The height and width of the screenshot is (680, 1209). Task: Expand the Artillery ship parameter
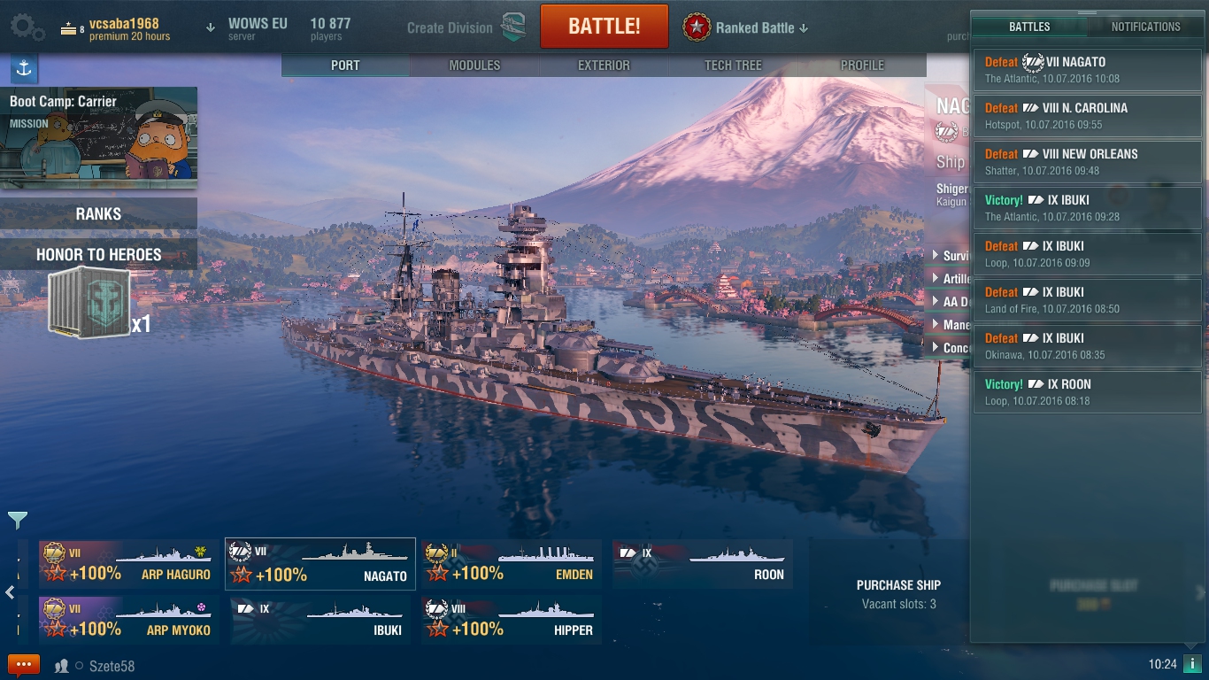click(x=950, y=279)
